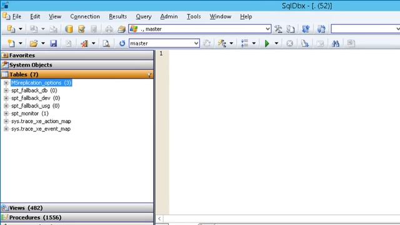Screen dimensions: 400x225
Task: Click the open folder icon
Action: coord(34,43)
